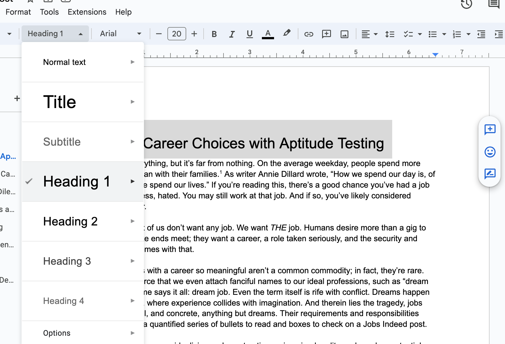
Task: Click the font size input field
Action: (x=177, y=34)
